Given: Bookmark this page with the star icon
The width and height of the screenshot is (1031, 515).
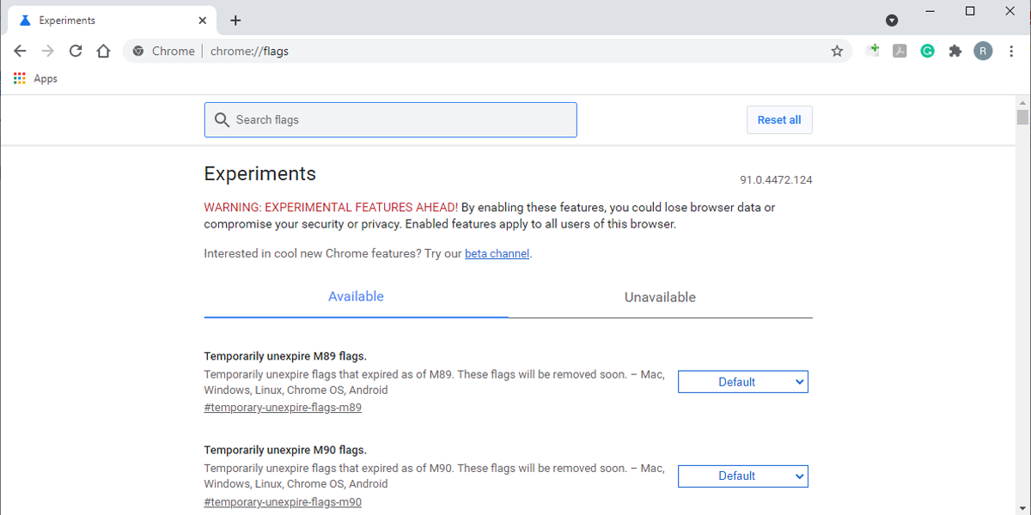Looking at the screenshot, I should 837,51.
